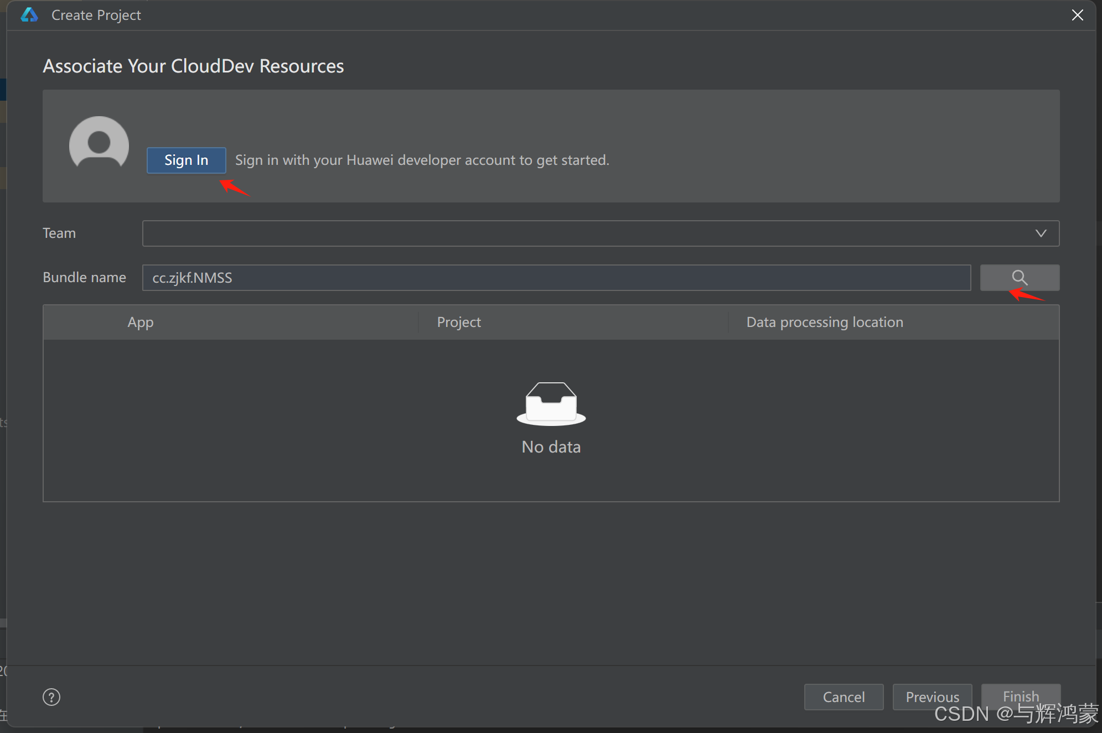Click the help question mark icon
Viewport: 1102px width, 733px height.
point(51,697)
